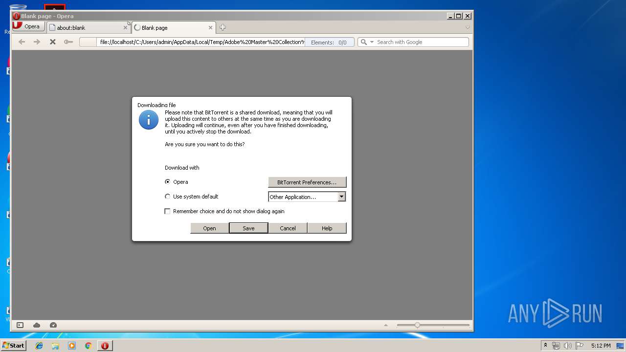The height and width of the screenshot is (352, 626).
Task: Close the about:blank tab
Action: 125,27
